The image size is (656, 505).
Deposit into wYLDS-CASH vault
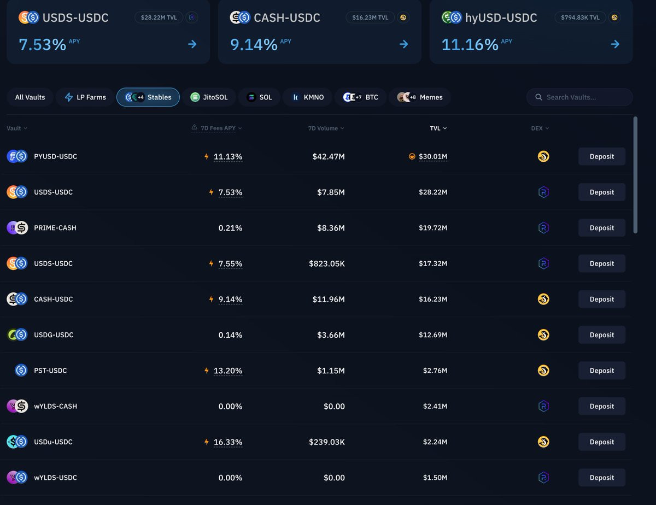click(x=602, y=406)
